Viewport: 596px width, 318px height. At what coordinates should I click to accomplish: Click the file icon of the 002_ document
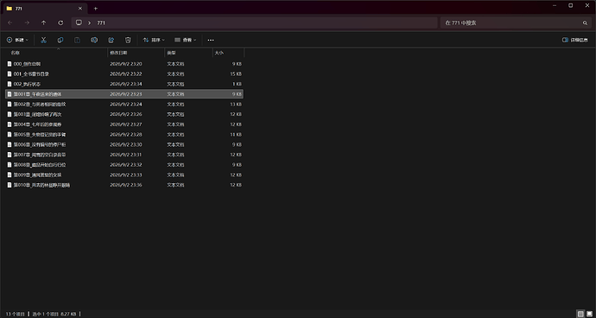tap(10, 84)
